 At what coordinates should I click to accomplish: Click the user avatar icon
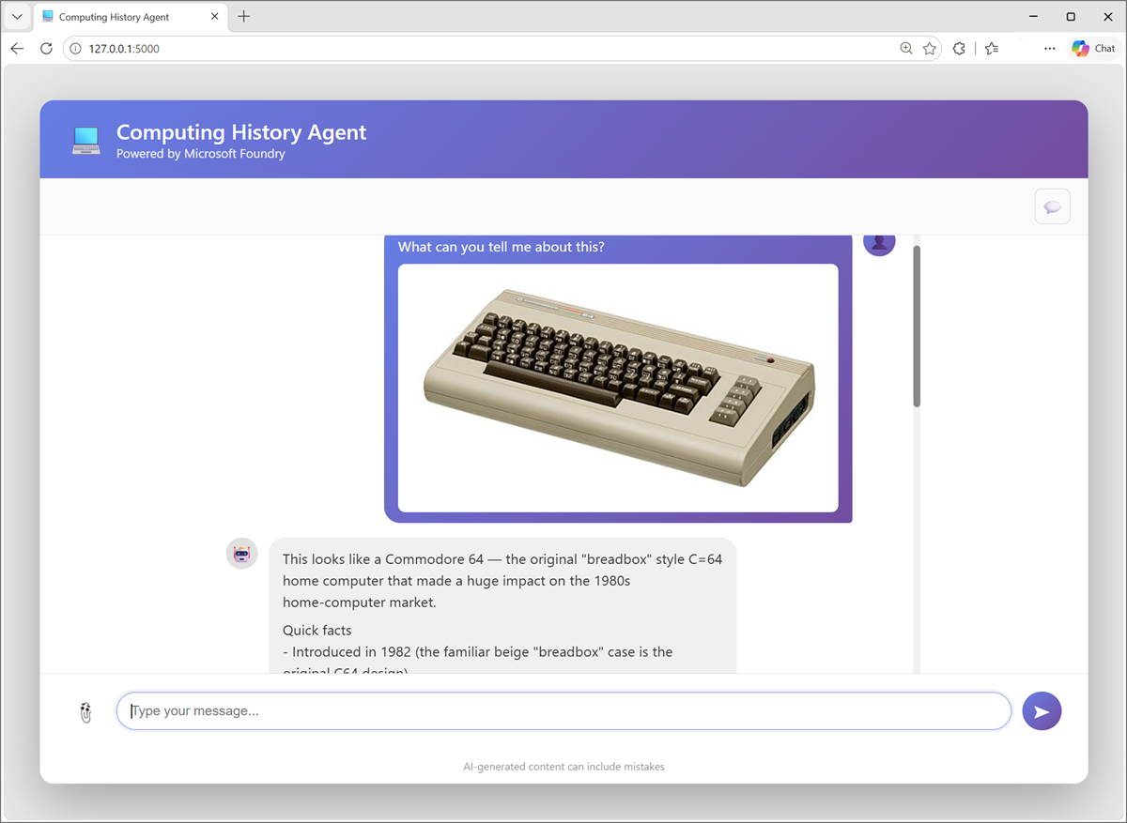point(879,242)
